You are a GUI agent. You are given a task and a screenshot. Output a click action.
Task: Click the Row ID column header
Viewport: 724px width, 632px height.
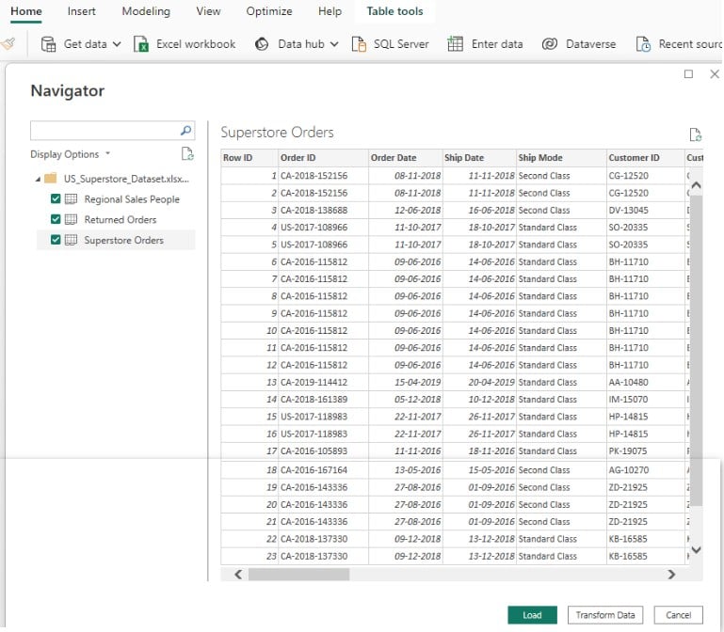coord(249,158)
